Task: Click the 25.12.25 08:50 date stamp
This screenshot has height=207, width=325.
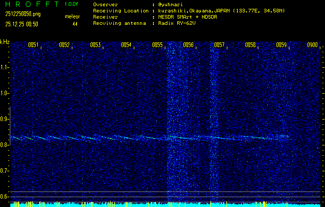Action: click(x=23, y=24)
